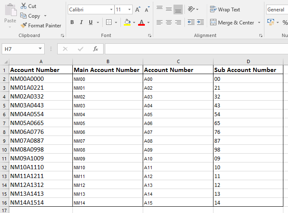The image size is (288, 213).
Task: Click Increase Indent icon
Action: click(200, 22)
